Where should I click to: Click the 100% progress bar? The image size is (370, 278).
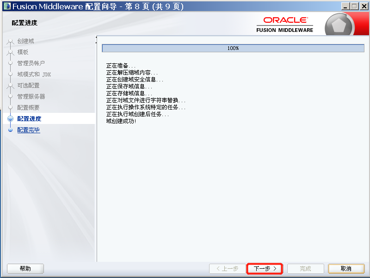pyautogui.click(x=233, y=48)
